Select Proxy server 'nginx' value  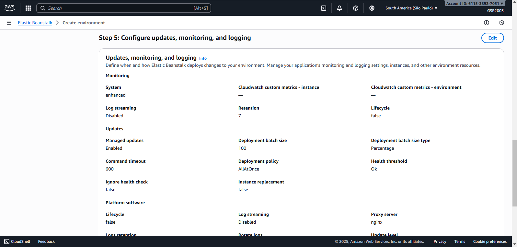[x=377, y=222]
